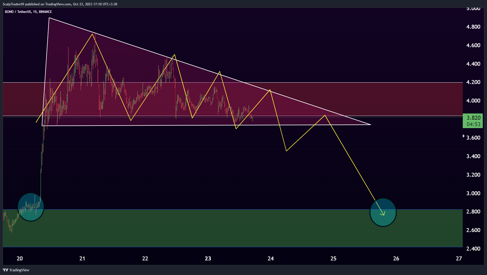
Task: Click the 4.200 price axis label
Action: pos(473,82)
